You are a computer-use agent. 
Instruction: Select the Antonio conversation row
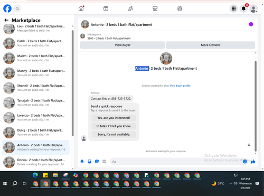36,147
